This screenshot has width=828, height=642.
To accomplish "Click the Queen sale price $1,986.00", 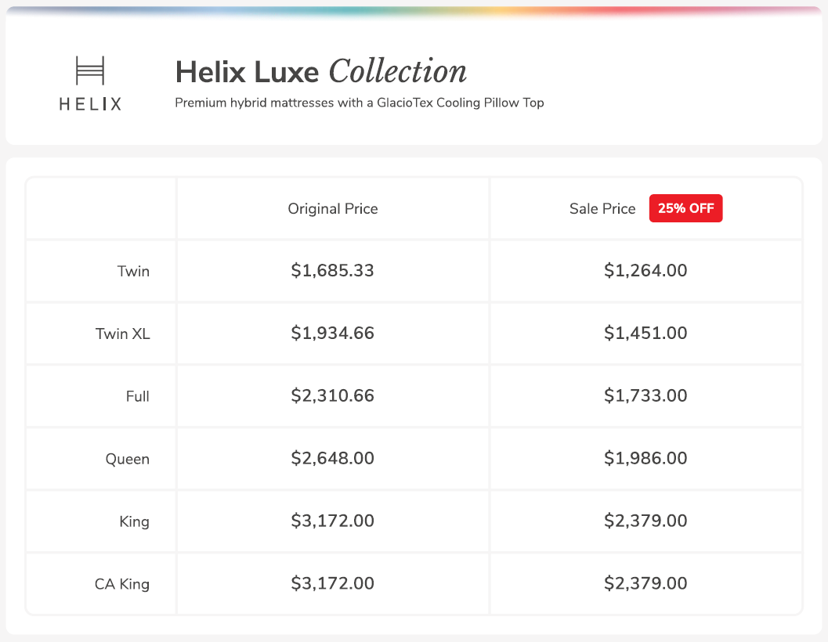I will point(645,459).
